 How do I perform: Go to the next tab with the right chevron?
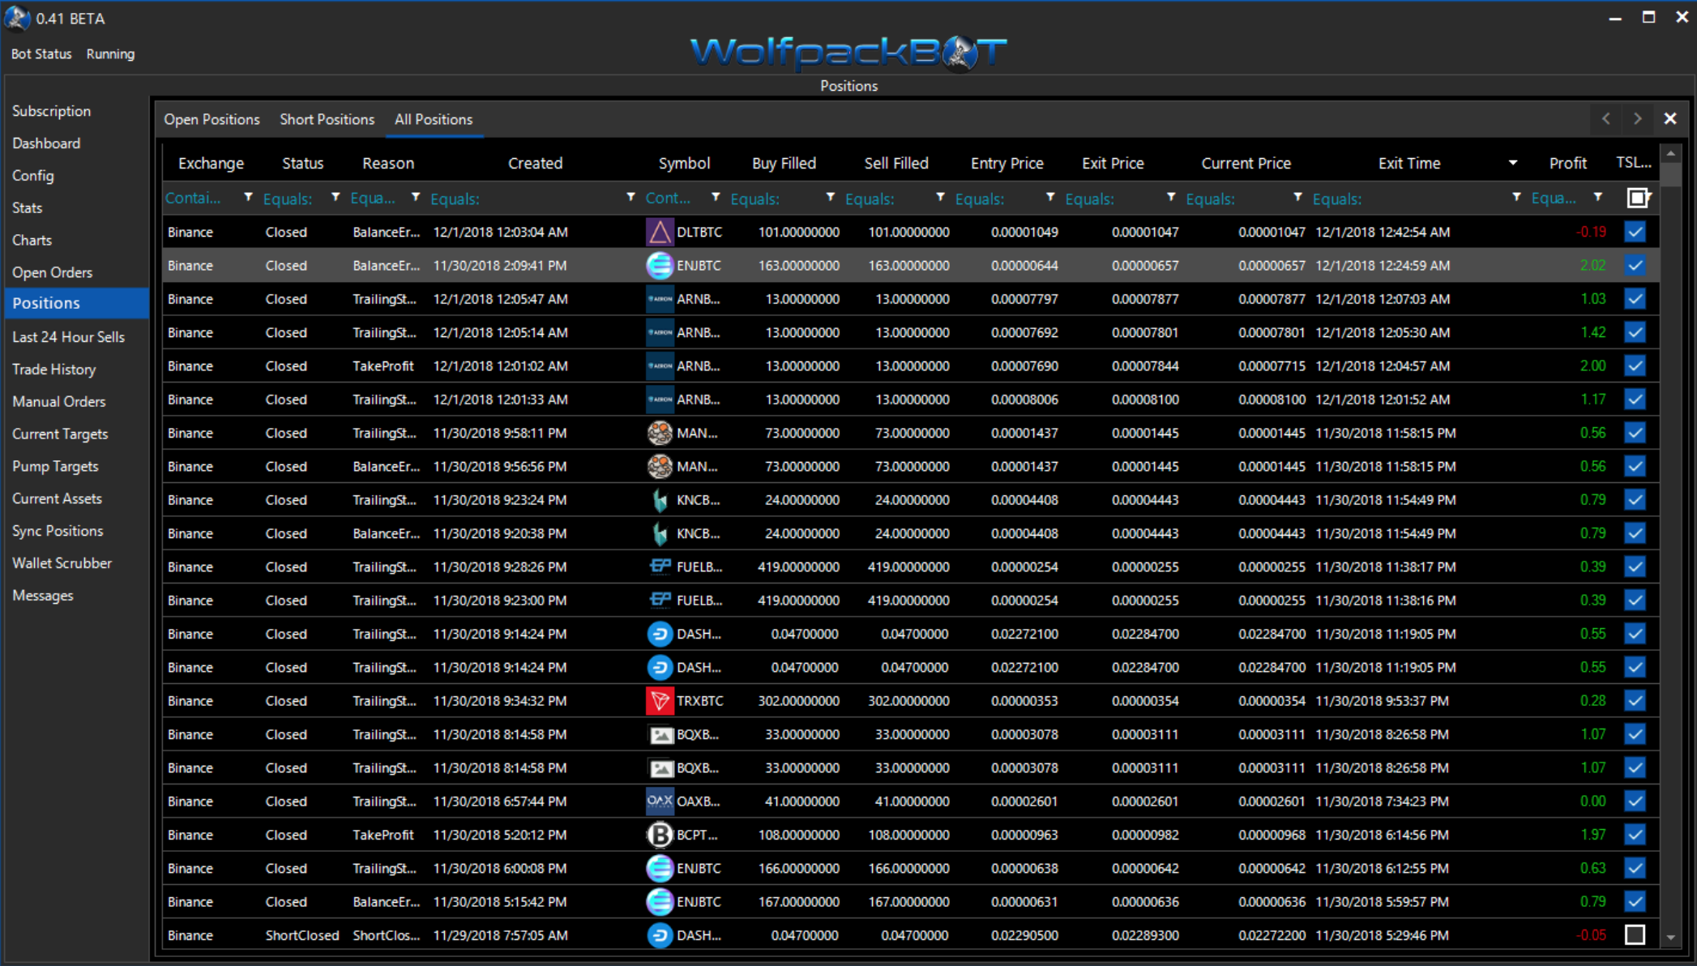[1637, 119]
